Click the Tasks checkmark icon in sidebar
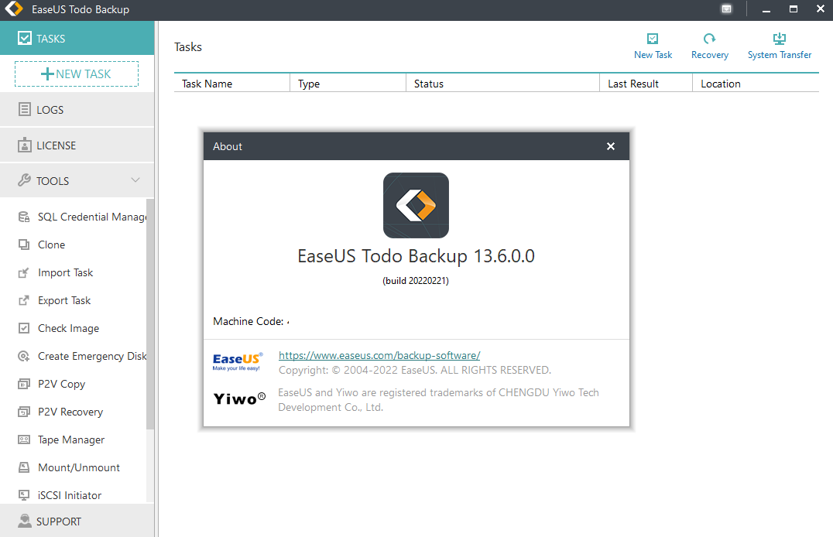Screen dimensions: 833x537 coord(25,38)
